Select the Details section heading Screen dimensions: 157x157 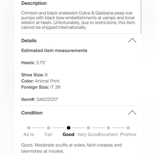(x=29, y=41)
